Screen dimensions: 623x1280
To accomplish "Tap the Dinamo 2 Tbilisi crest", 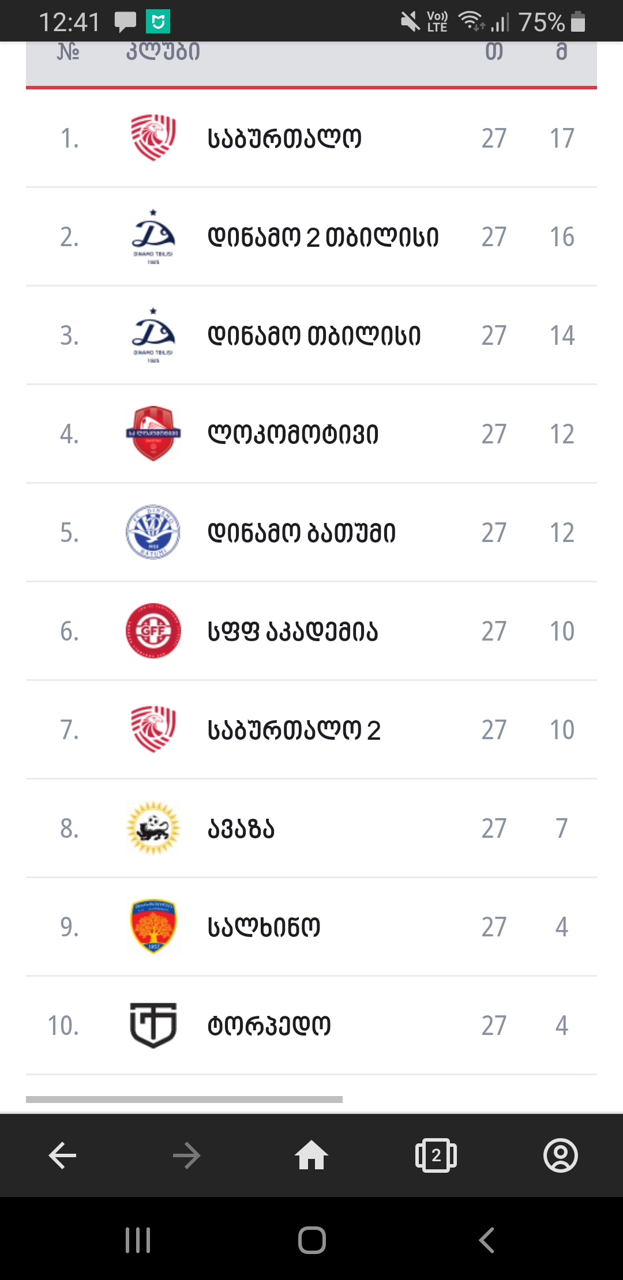I will (x=153, y=236).
